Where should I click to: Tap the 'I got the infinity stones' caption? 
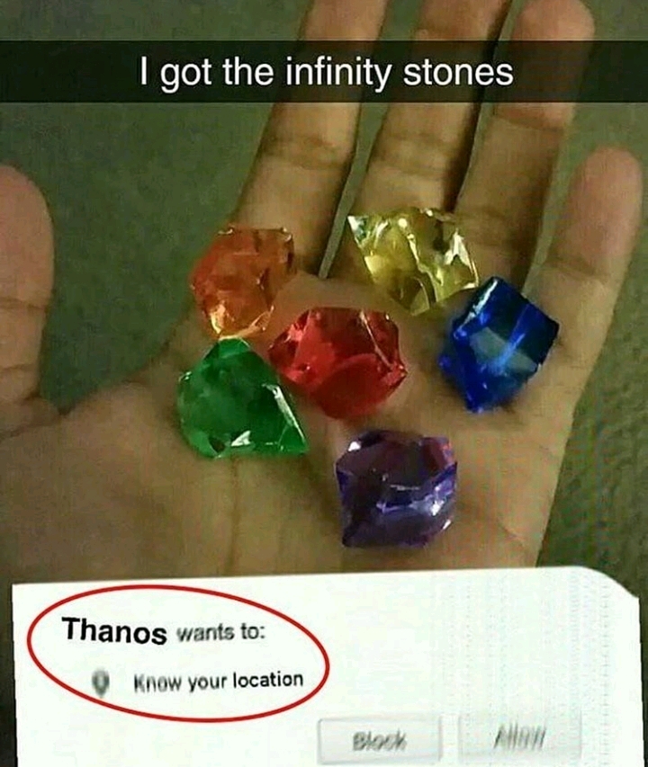coord(327,71)
